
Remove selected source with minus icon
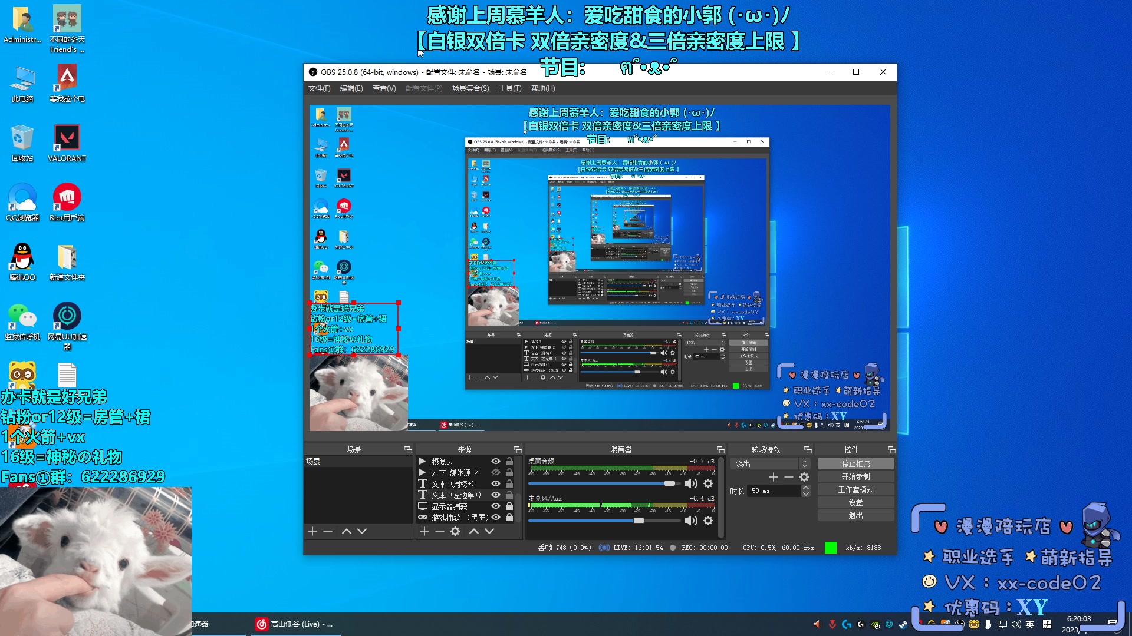coord(439,531)
